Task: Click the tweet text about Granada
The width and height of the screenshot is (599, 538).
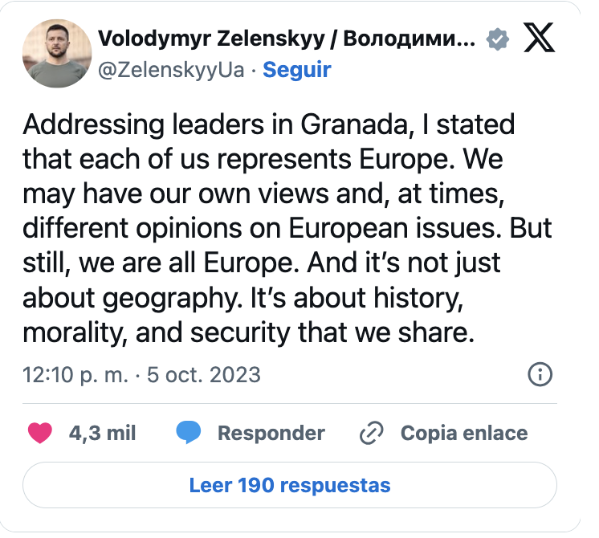Action: coord(287,228)
